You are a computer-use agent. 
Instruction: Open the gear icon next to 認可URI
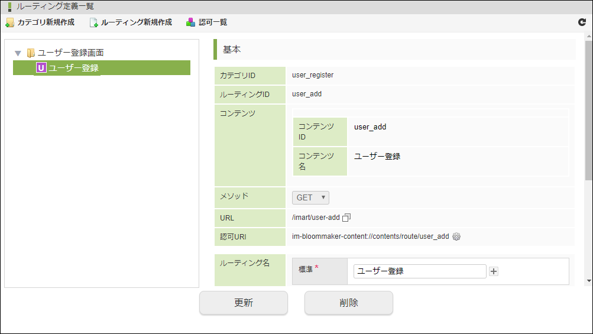coord(456,236)
